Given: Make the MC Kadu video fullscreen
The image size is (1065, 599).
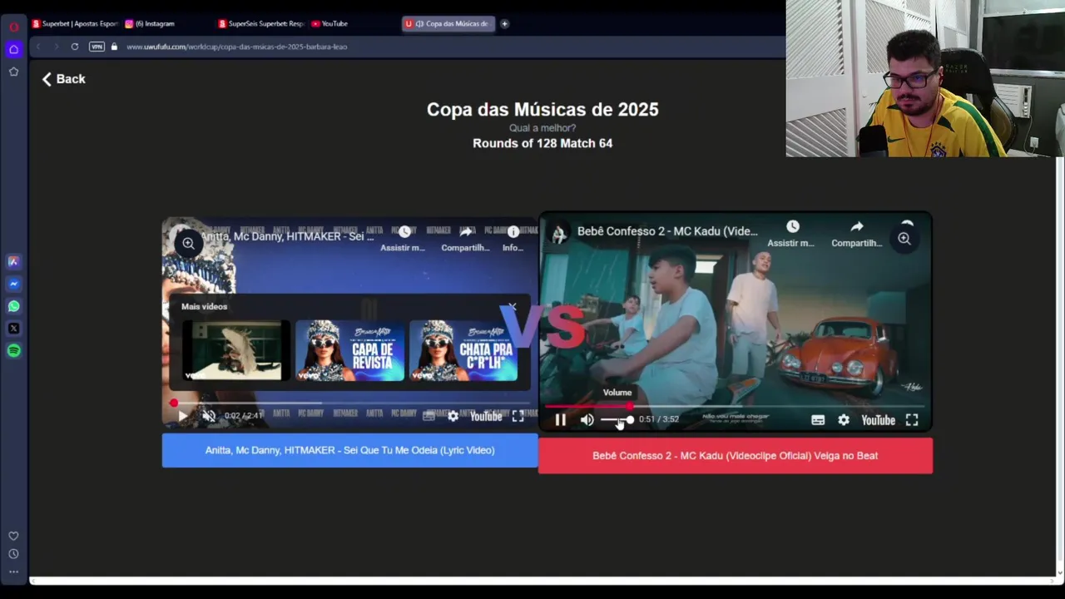Looking at the screenshot, I should coord(912,420).
